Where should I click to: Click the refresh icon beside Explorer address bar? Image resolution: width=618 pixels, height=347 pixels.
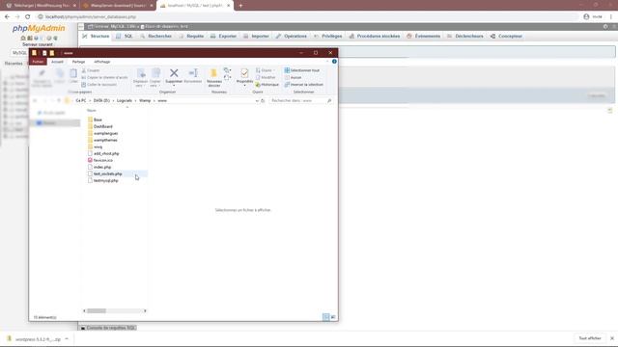point(263,100)
